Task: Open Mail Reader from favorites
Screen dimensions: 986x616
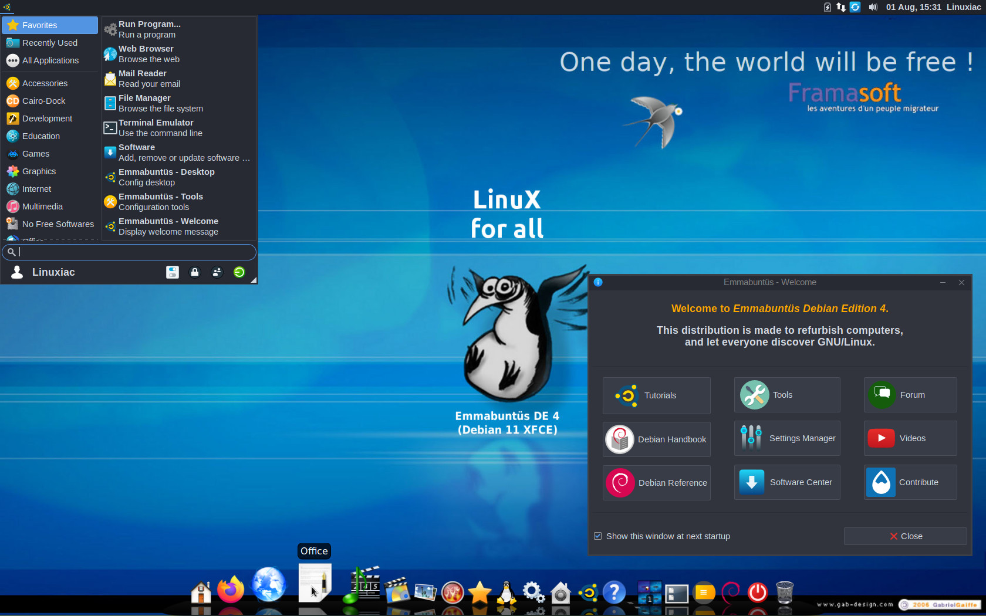Action: (x=179, y=79)
